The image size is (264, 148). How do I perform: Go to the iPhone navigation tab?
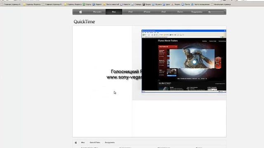pyautogui.click(x=147, y=12)
